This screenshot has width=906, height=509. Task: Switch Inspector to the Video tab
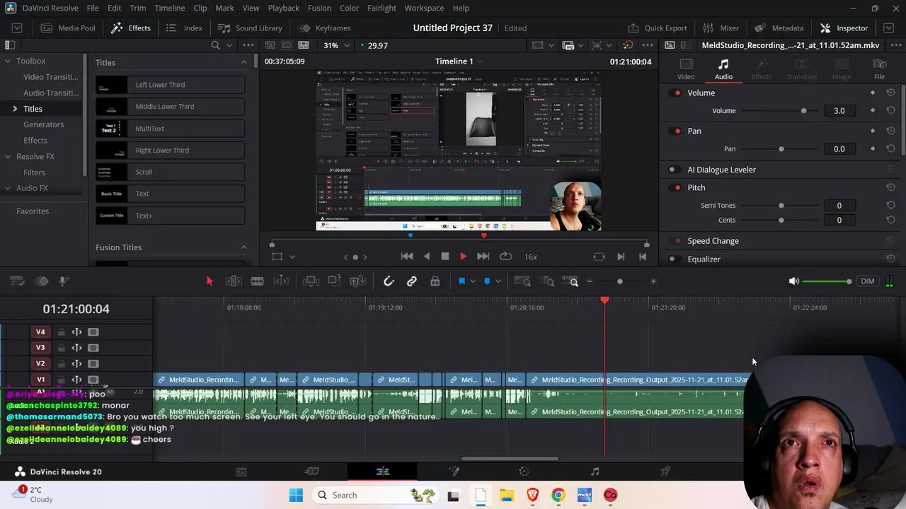pos(686,69)
